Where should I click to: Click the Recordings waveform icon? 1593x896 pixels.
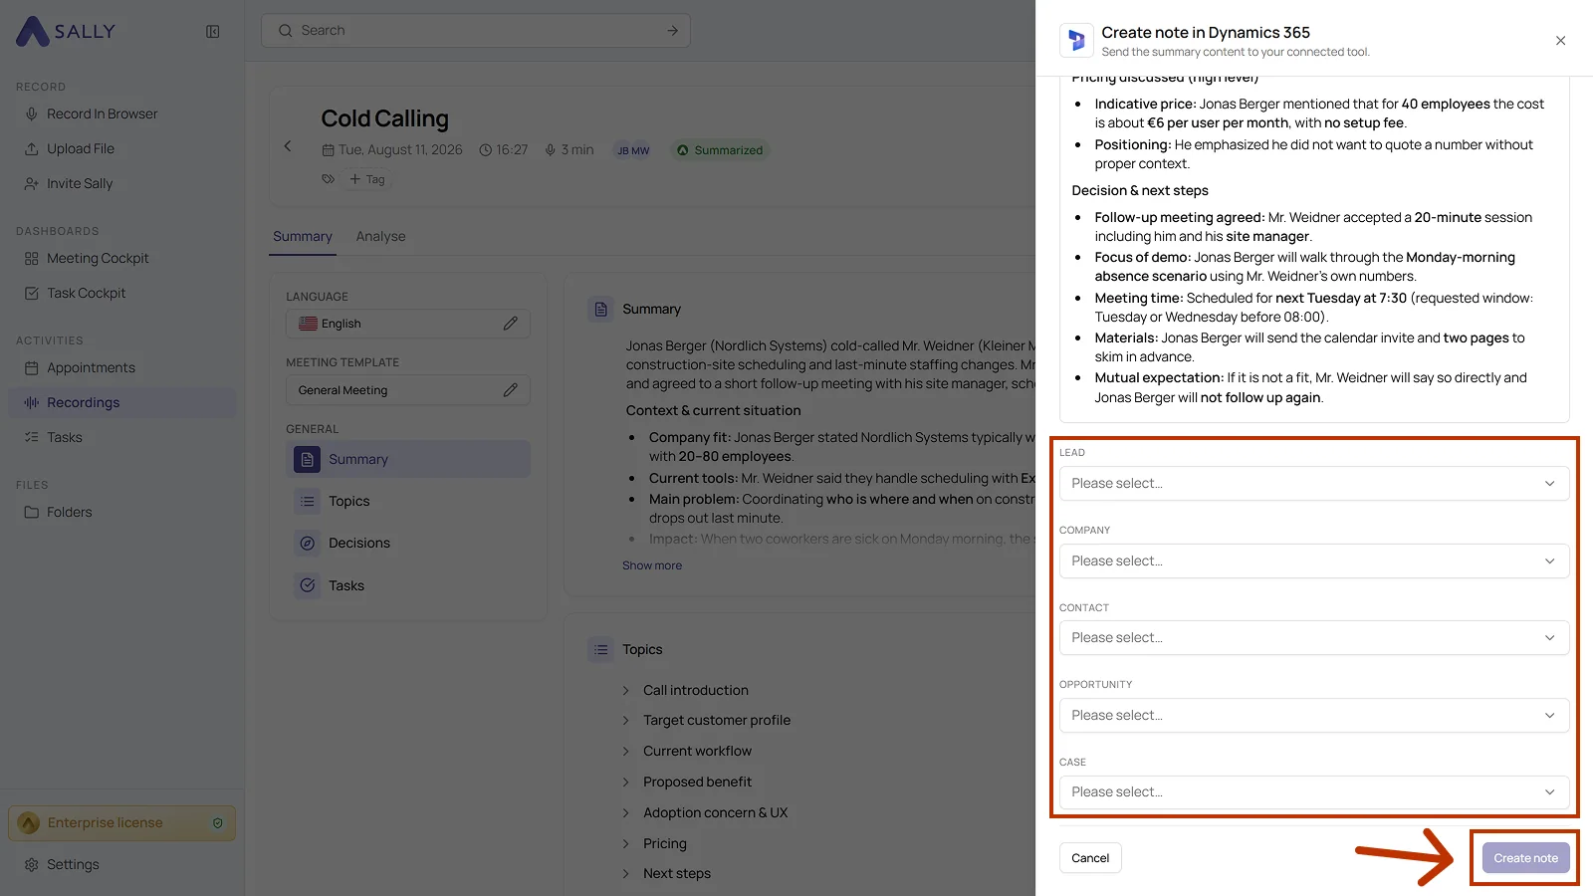point(31,402)
